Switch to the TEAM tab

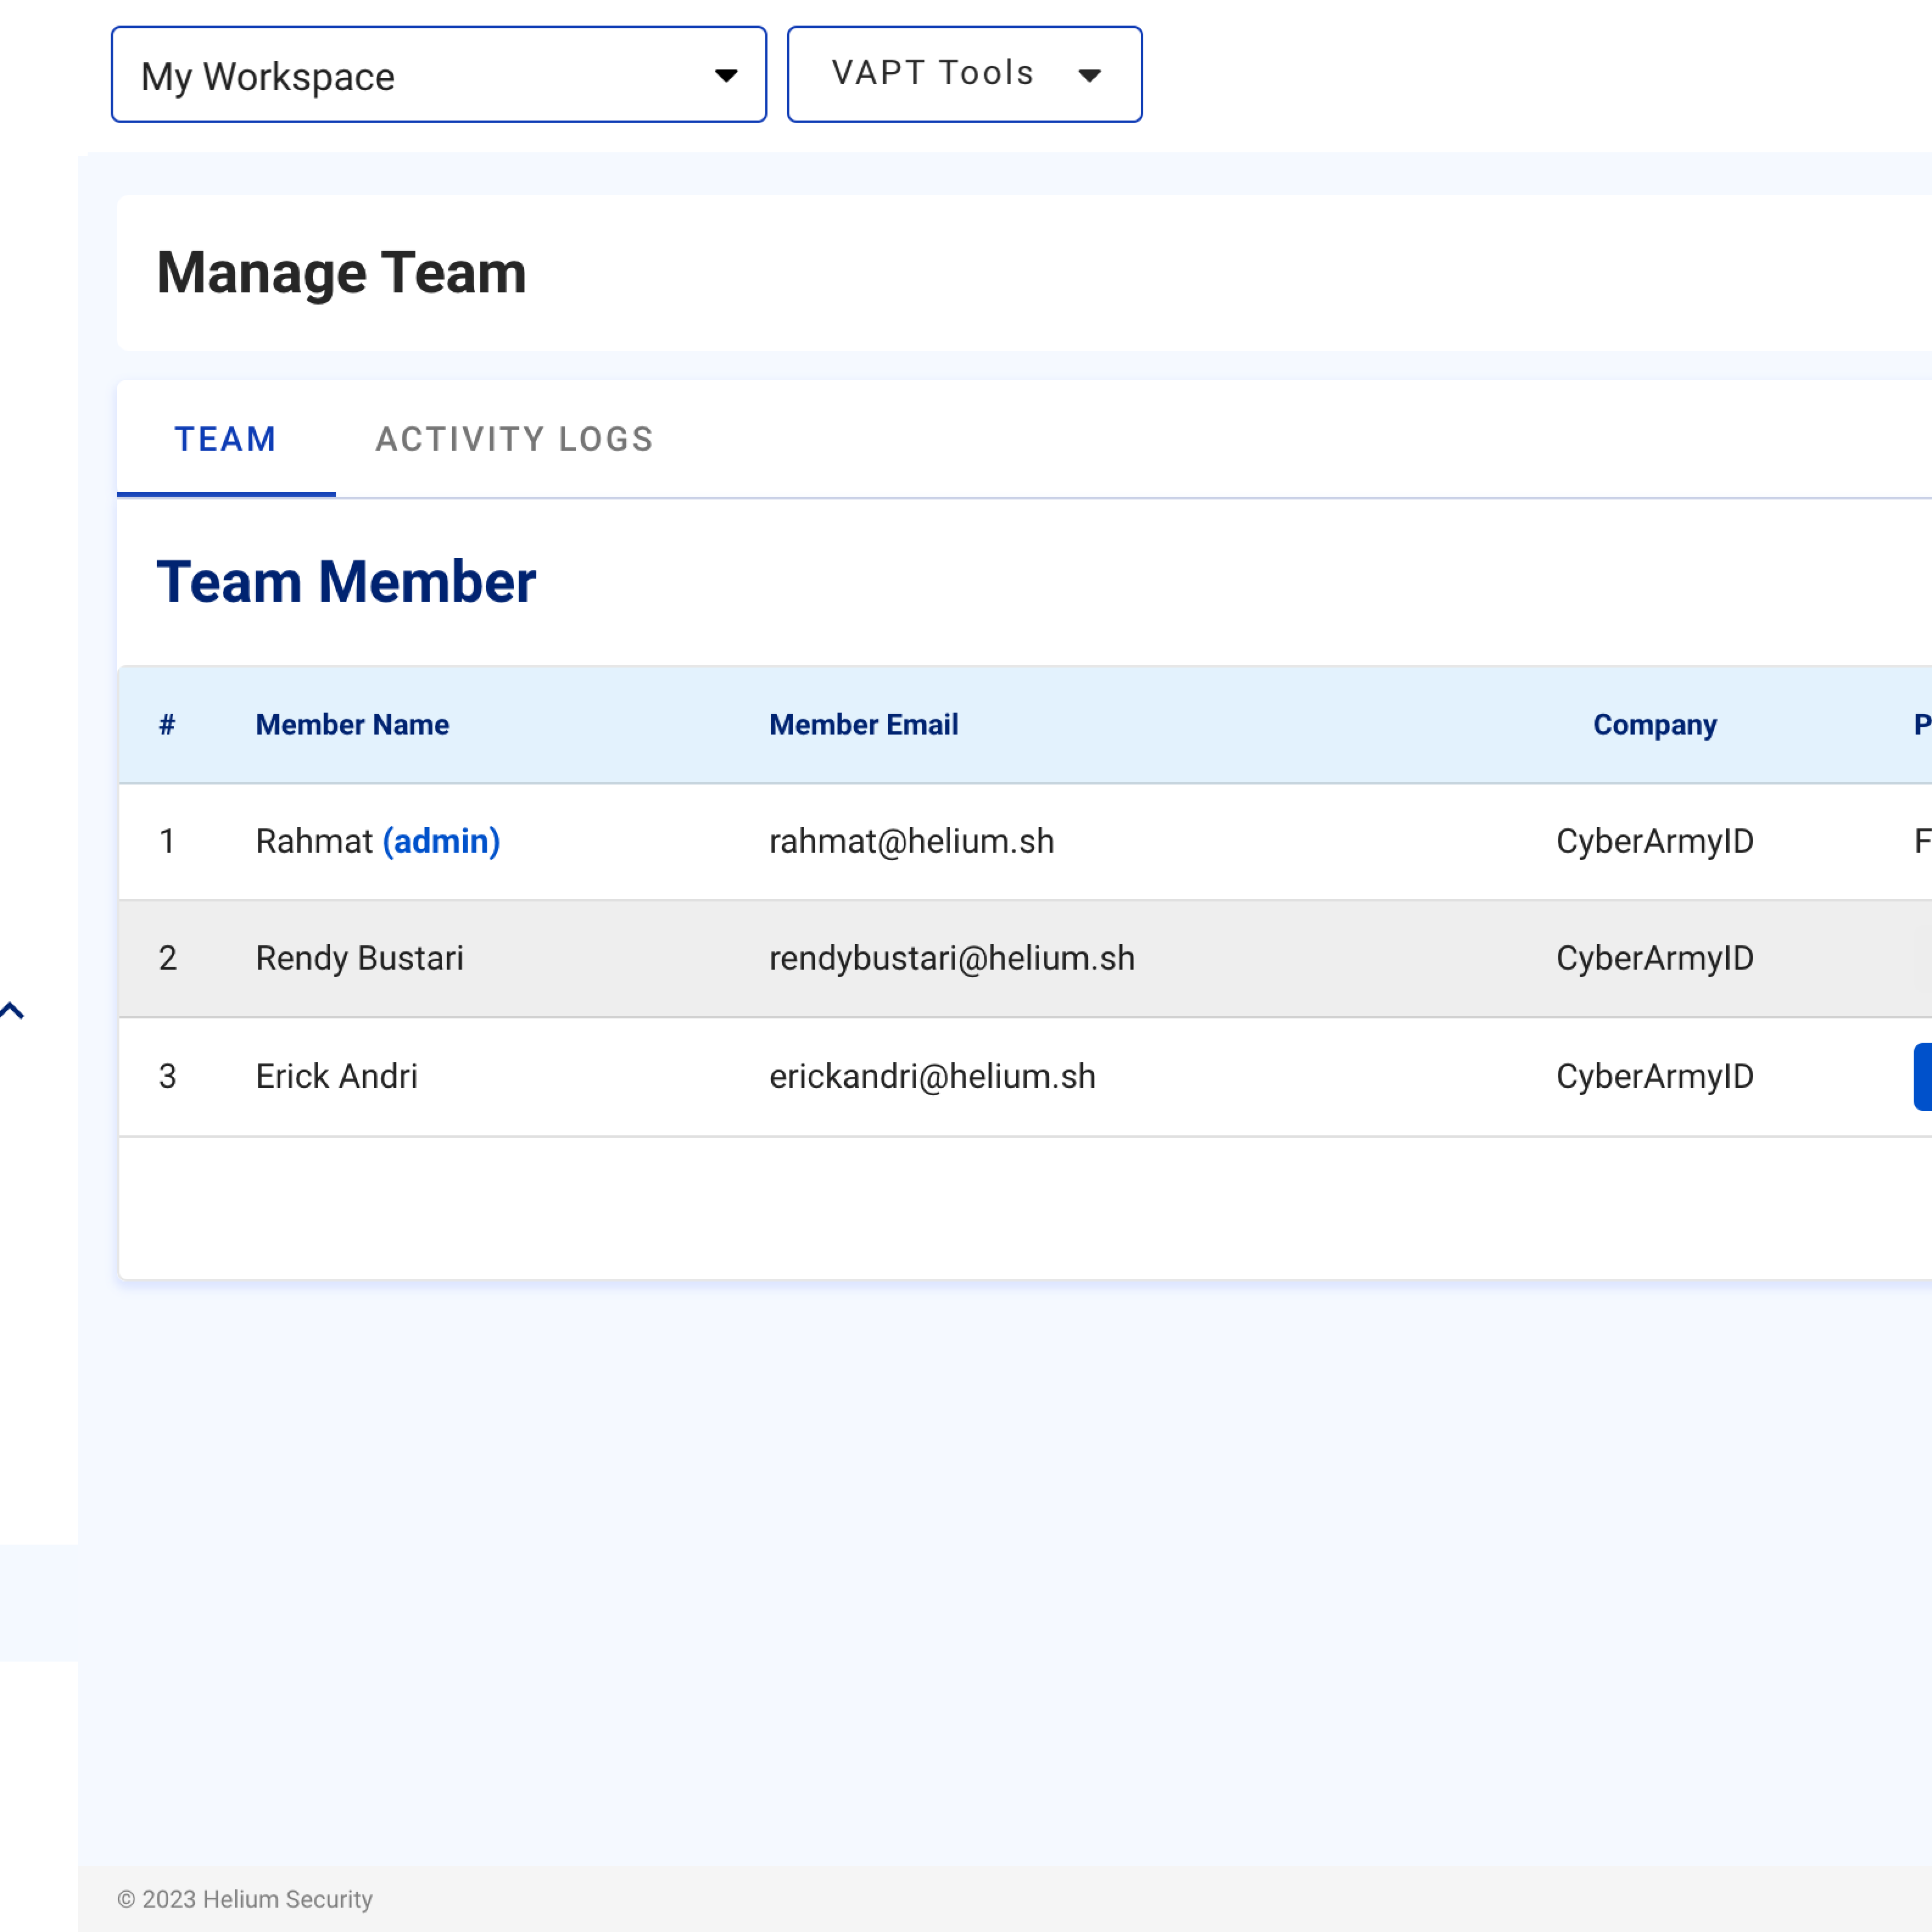point(225,439)
